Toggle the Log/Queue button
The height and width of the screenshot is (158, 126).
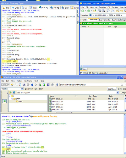pyautogui.click(x=112, y=89)
